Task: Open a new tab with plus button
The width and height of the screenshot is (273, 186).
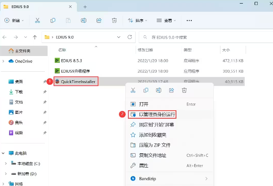Action: pos(85,7)
